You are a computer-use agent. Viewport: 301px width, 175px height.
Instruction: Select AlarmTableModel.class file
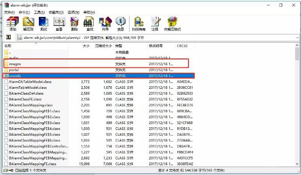coord(99,87)
